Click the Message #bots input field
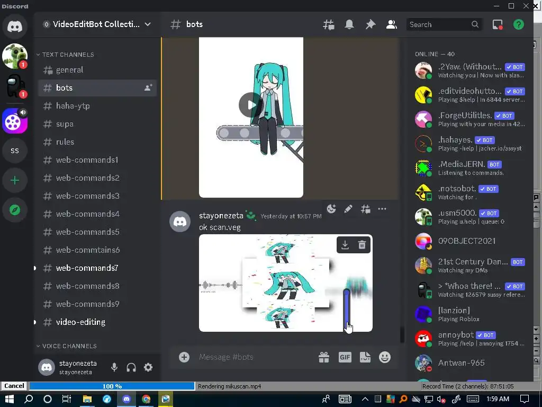The width and height of the screenshot is (542, 407). [254, 357]
